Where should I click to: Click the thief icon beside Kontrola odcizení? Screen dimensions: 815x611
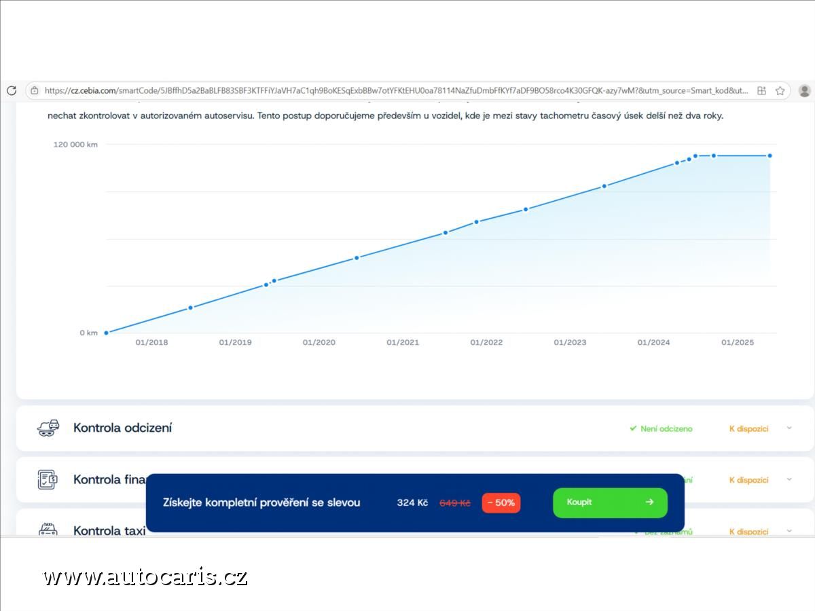point(48,428)
